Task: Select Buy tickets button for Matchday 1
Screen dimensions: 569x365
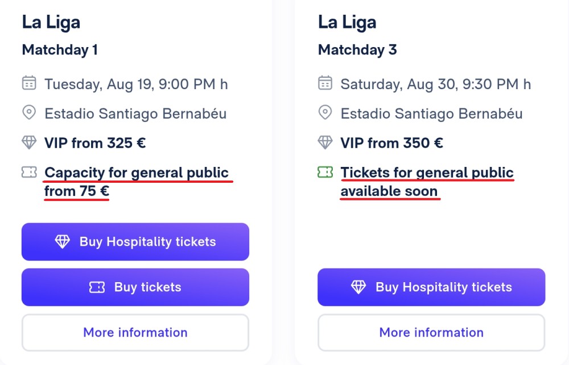Action: [x=135, y=287]
